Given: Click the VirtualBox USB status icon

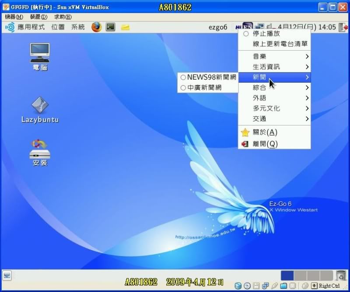Looking at the screenshot, I should pyautogui.click(x=274, y=286).
